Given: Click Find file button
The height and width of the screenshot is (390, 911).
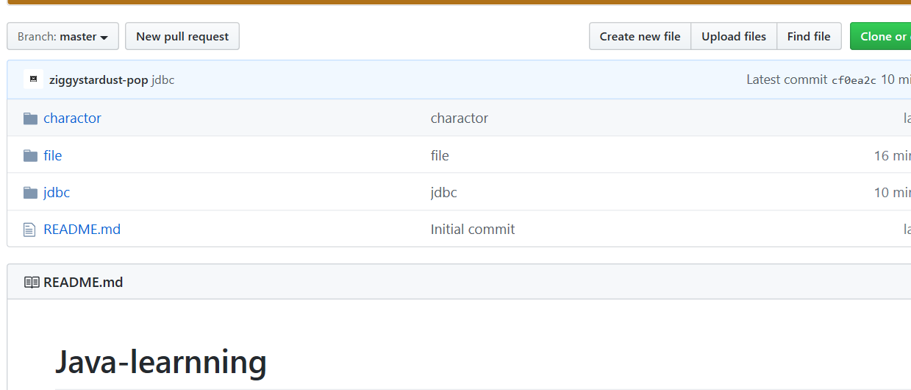Looking at the screenshot, I should pyautogui.click(x=808, y=37).
